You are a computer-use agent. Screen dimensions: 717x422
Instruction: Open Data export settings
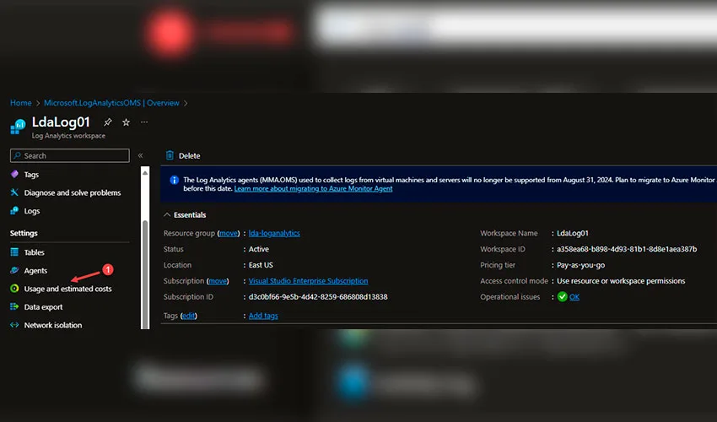[43, 307]
